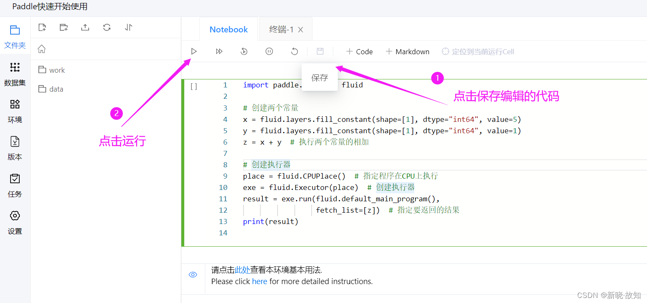Close the 终端-1 tab
This screenshot has height=303, width=647.
(301, 30)
